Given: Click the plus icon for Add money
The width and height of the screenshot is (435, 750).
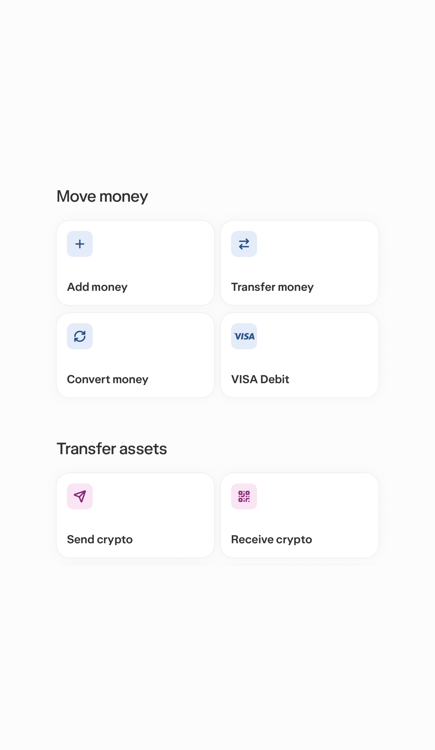Looking at the screenshot, I should click(80, 244).
